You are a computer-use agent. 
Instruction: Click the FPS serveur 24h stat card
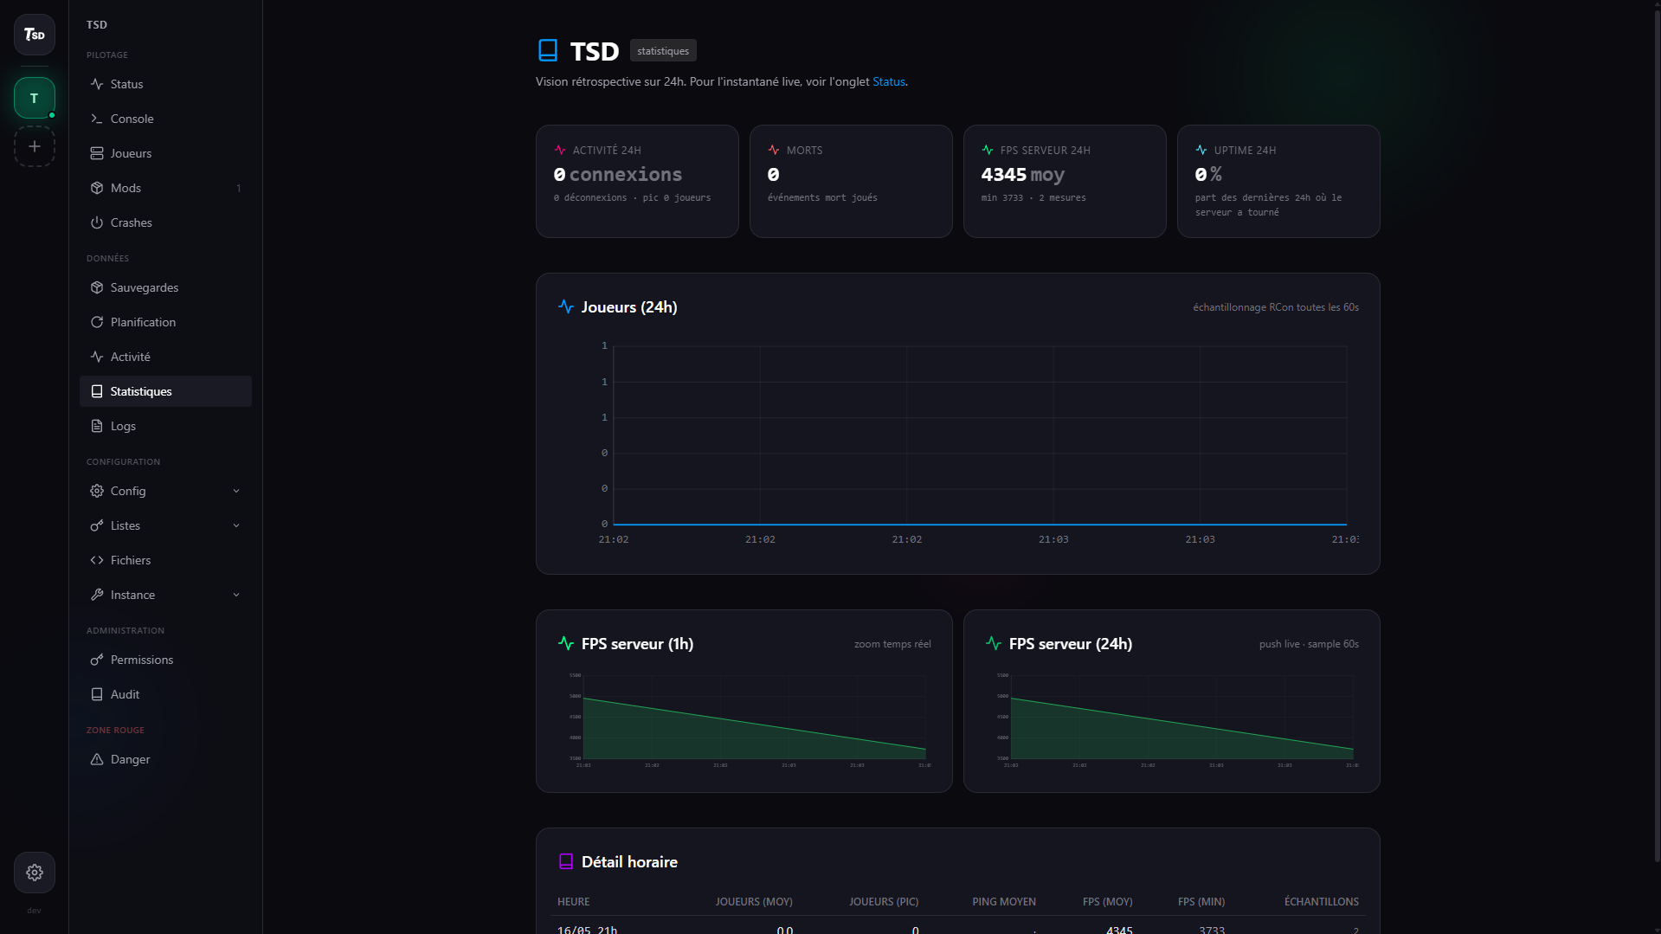click(x=1065, y=181)
